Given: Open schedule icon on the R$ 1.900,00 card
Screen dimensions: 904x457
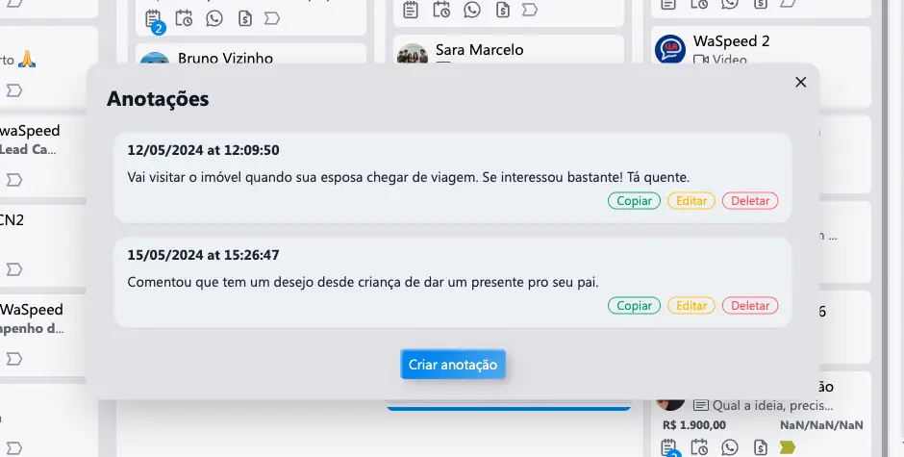Looking at the screenshot, I should click(699, 447).
